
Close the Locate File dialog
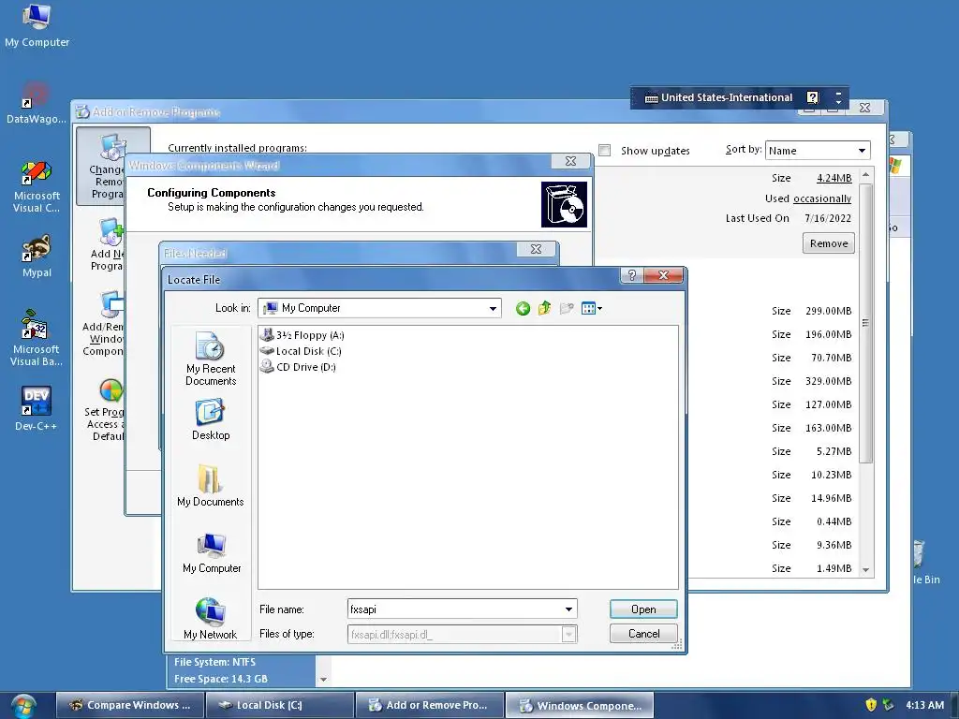(664, 276)
